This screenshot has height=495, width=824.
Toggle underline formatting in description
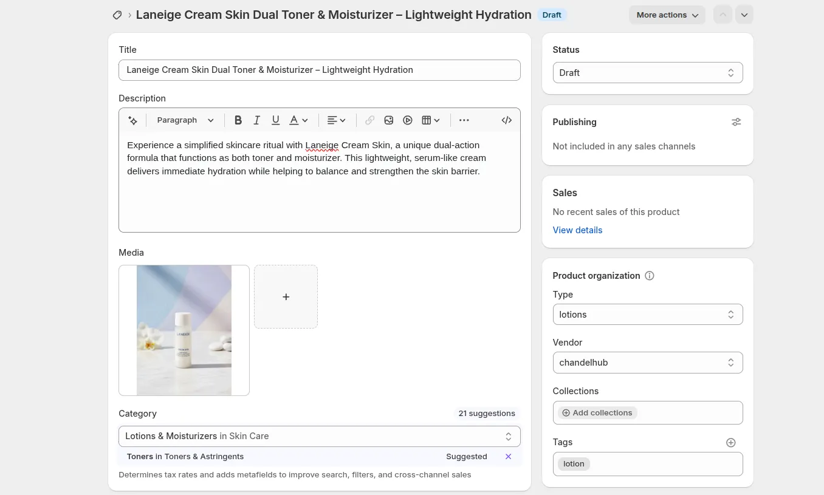pos(276,120)
